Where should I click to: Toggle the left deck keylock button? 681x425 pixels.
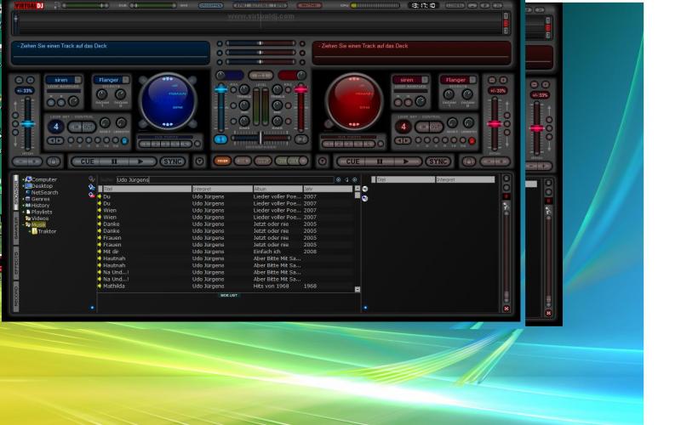click(x=53, y=161)
